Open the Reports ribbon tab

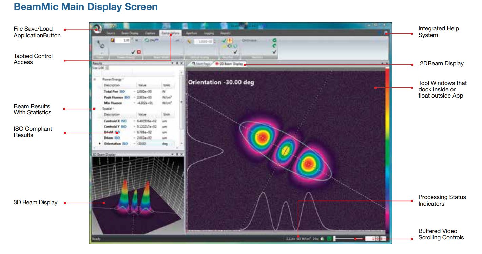coord(225,33)
